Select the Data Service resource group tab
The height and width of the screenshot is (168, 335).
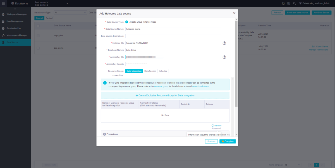(150, 71)
